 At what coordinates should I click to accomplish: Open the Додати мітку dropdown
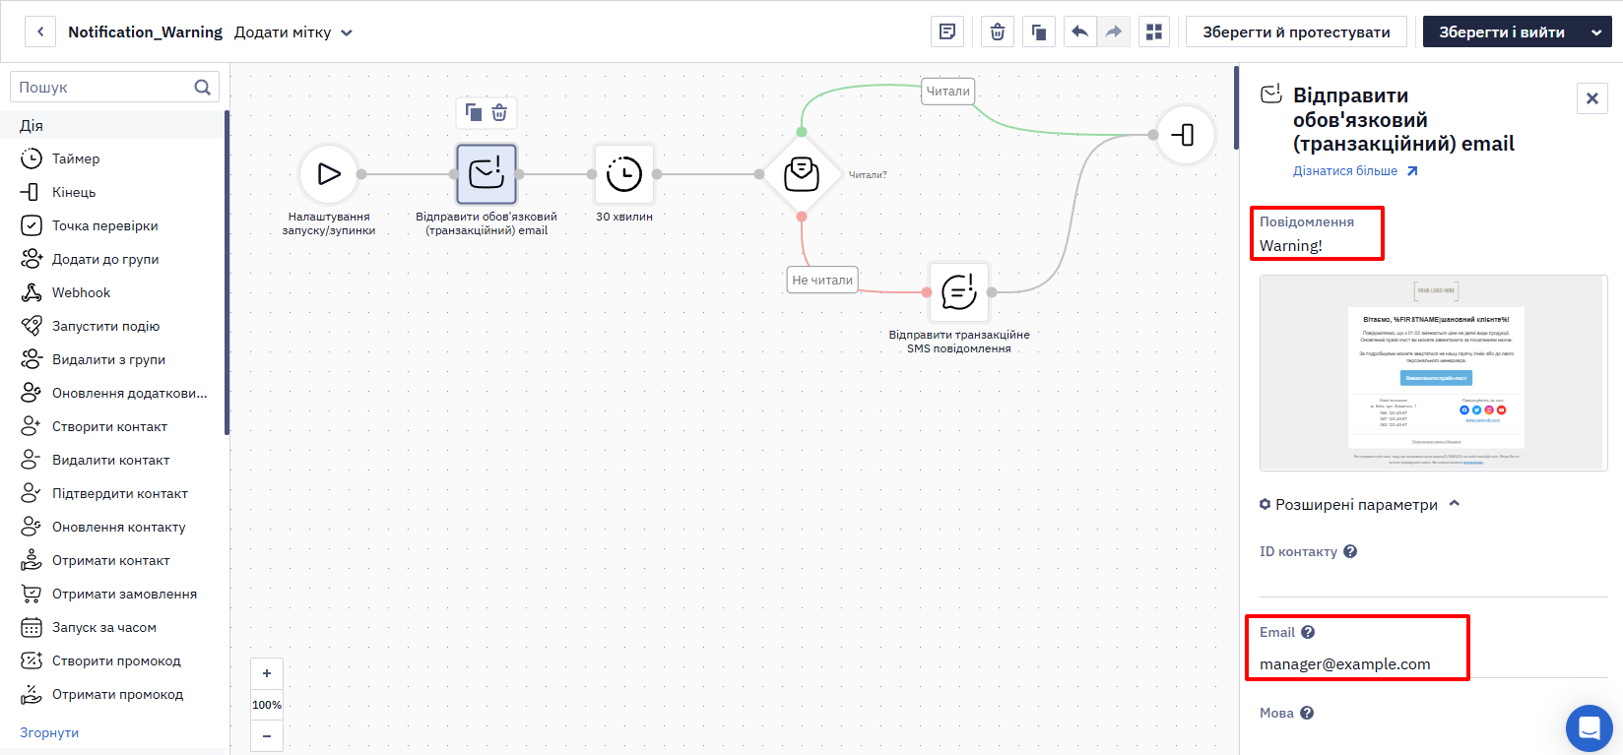tap(292, 32)
